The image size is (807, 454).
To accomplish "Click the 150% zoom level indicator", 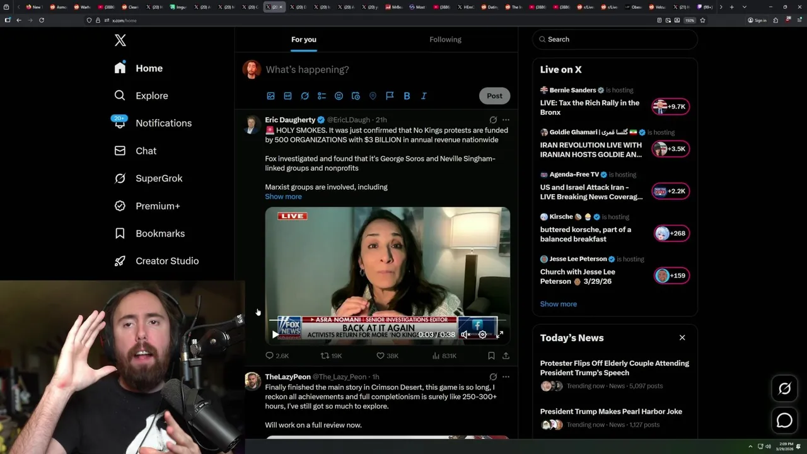I will pos(690,20).
